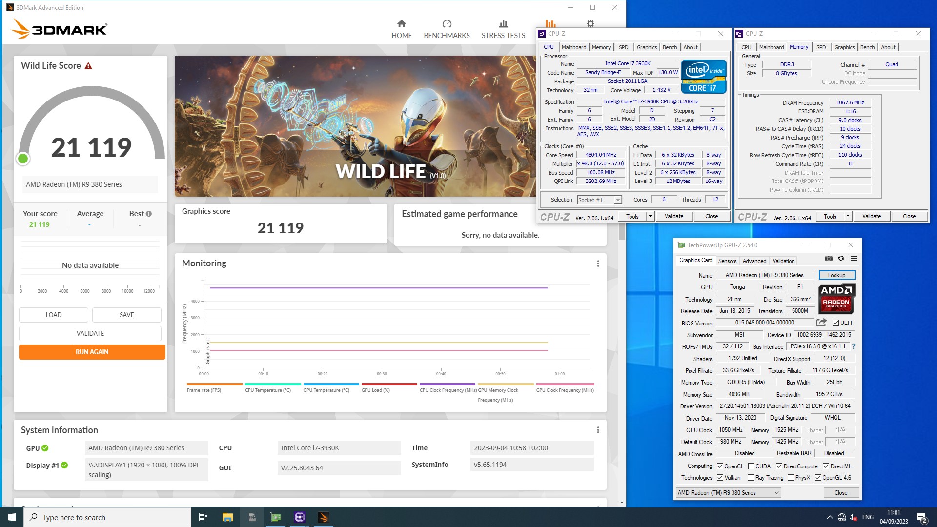This screenshot has height=527, width=937.
Task: Switch to 3DMark via its taskbar icon
Action: (324, 517)
